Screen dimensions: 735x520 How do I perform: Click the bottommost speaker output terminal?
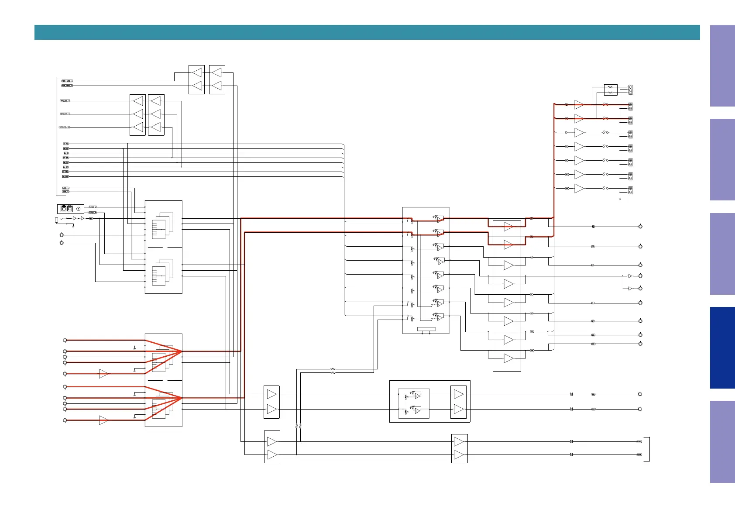point(630,190)
